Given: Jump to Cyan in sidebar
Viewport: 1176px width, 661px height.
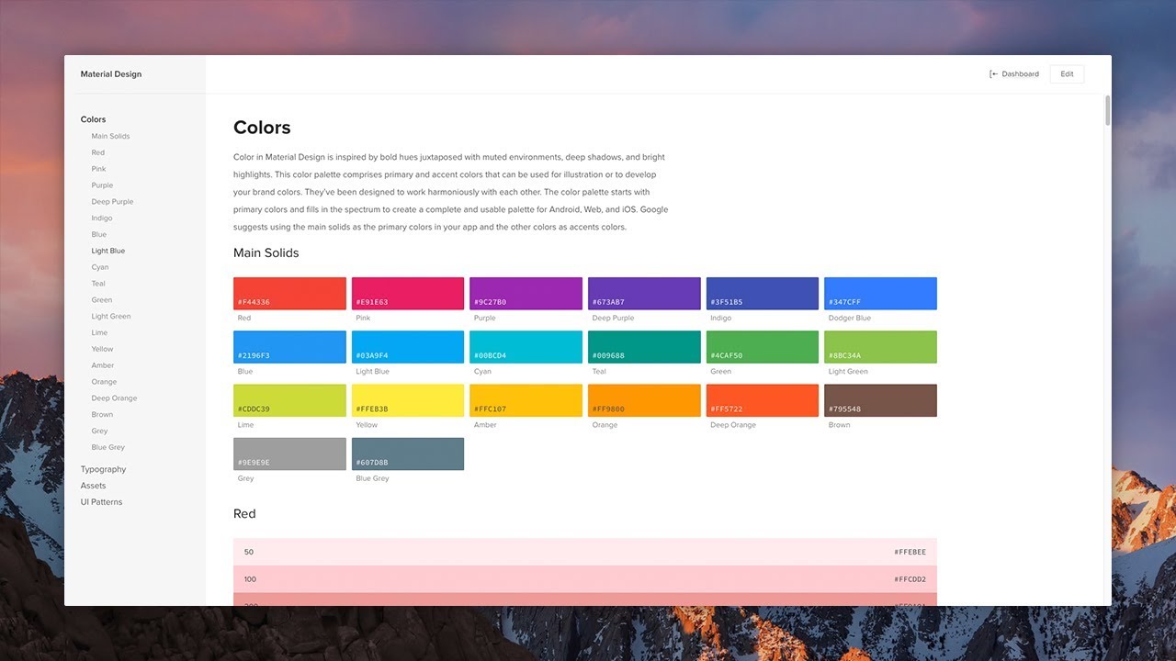Looking at the screenshot, I should coord(100,267).
